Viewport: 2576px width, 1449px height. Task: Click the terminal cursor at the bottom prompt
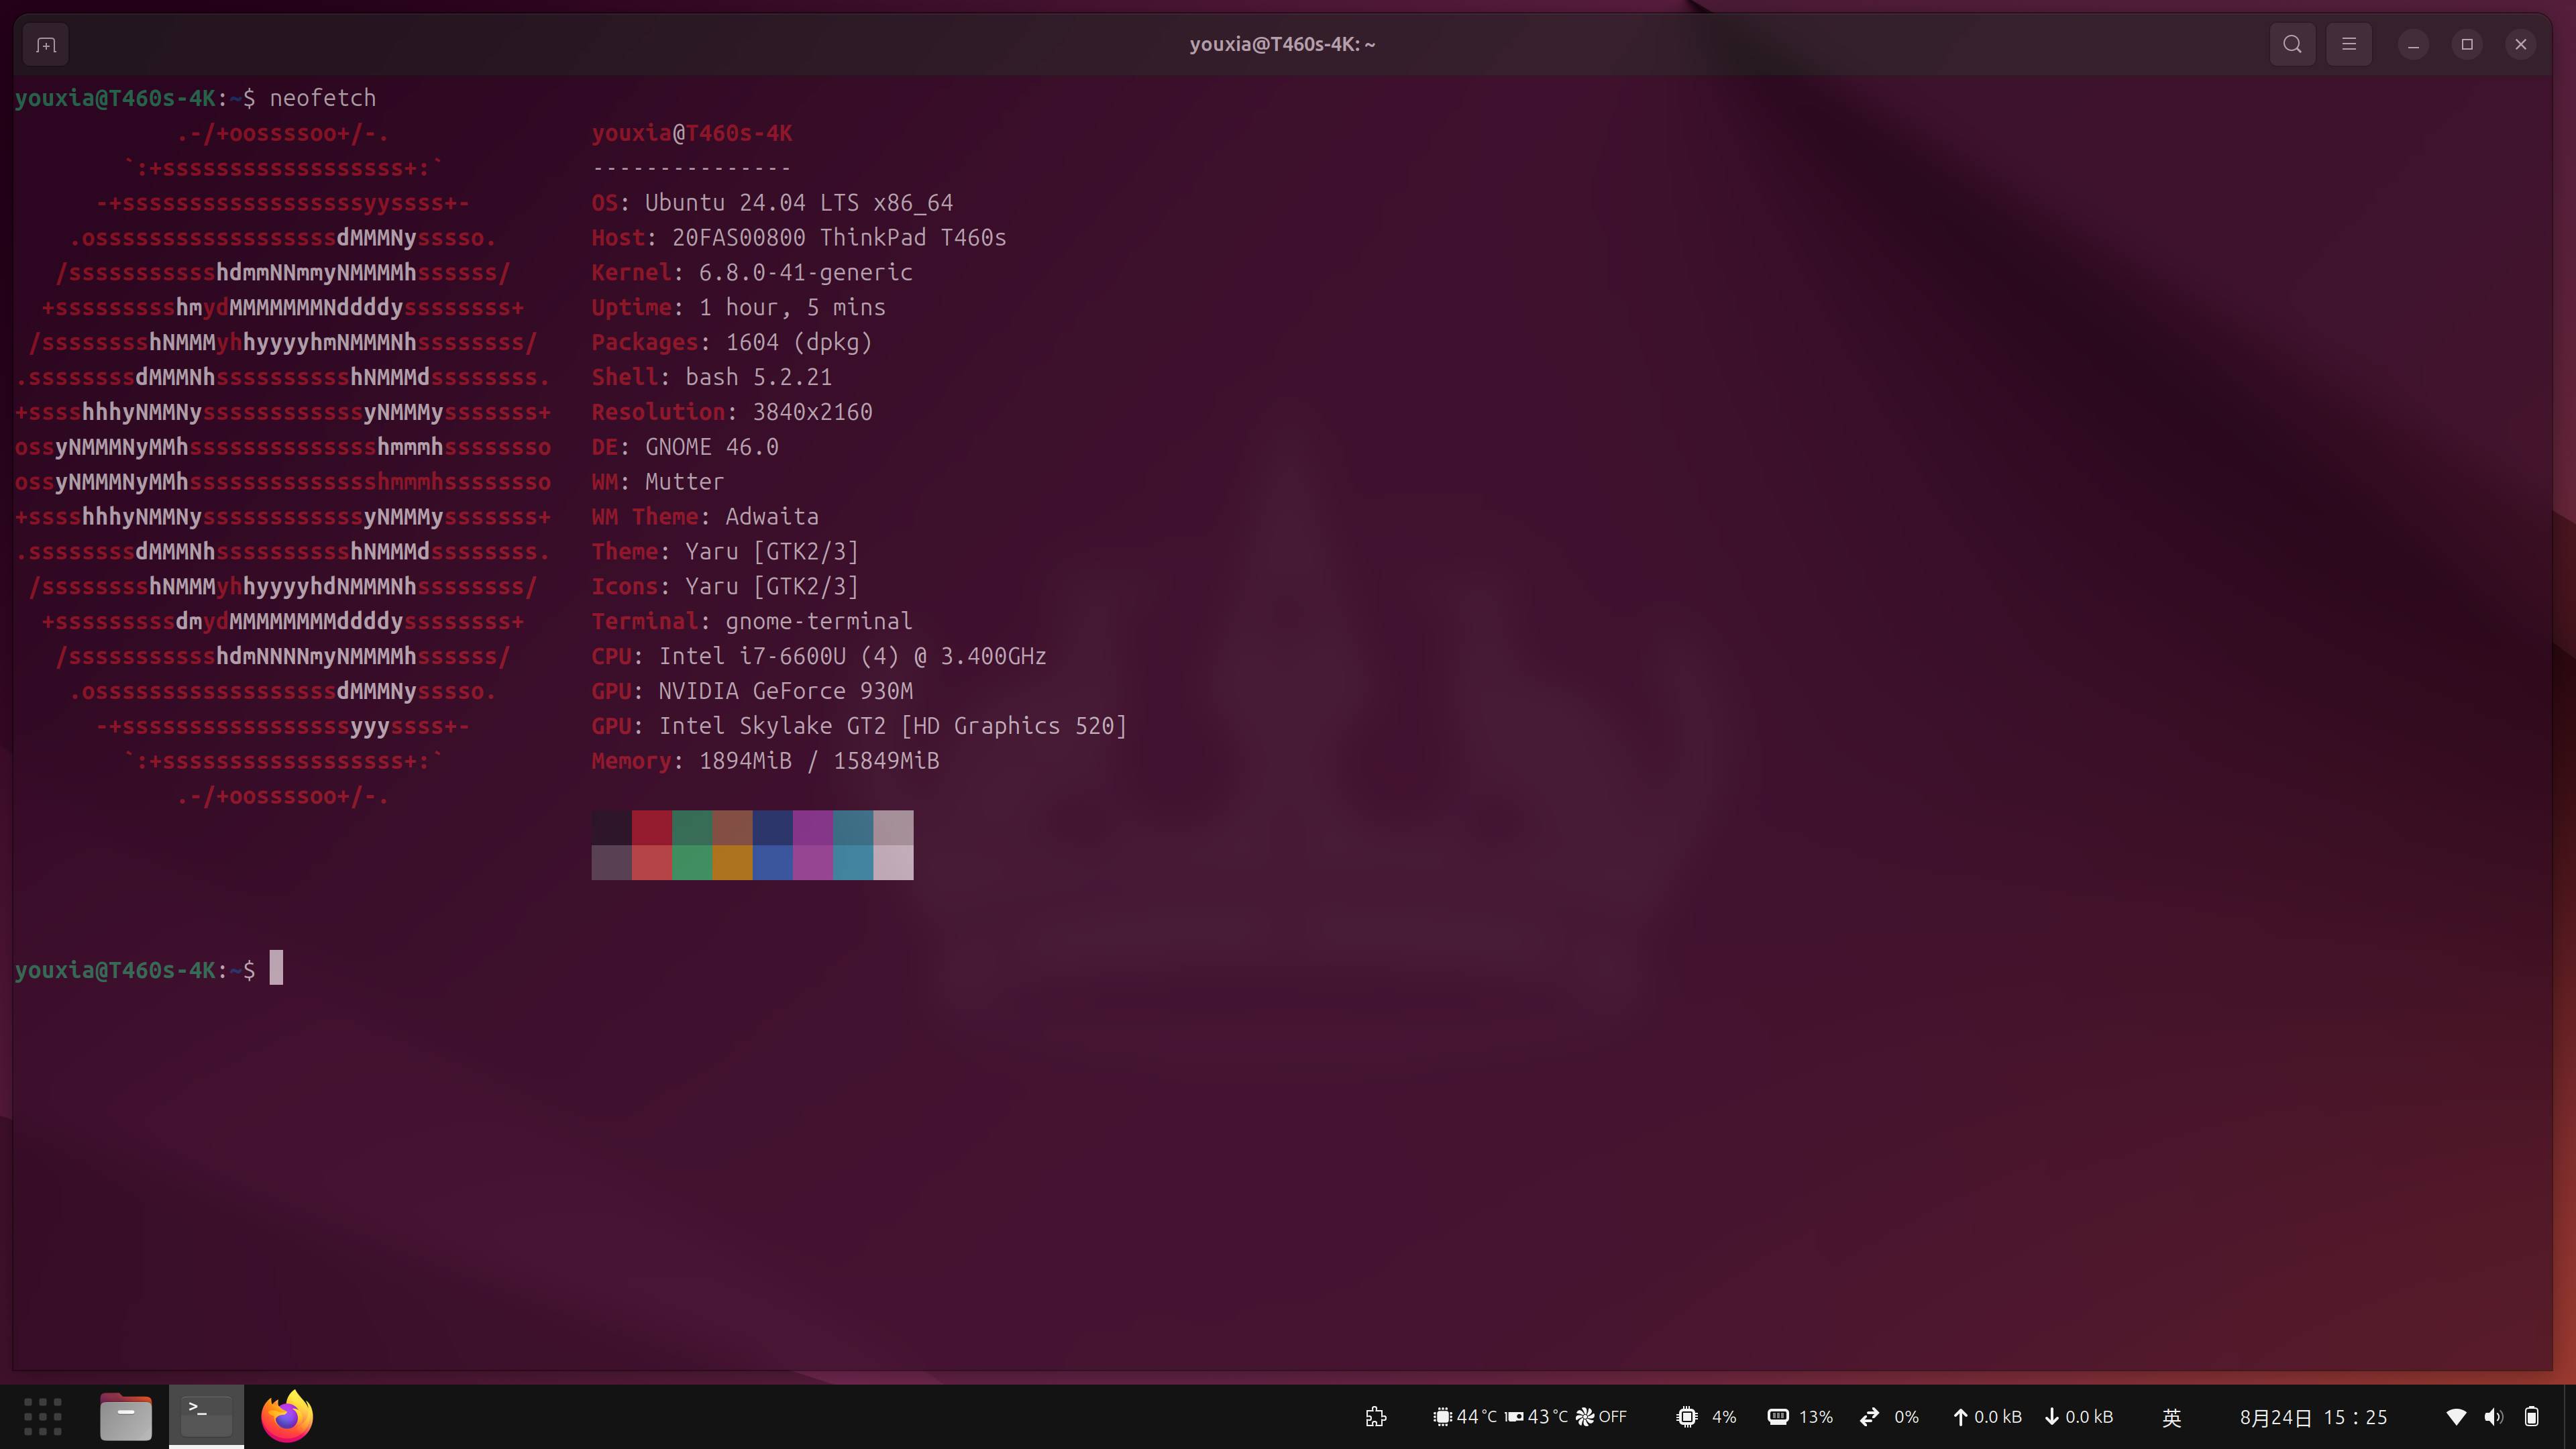coord(276,968)
